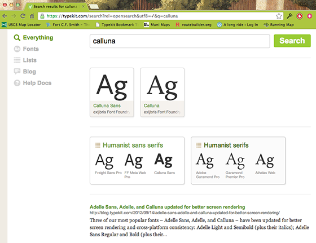Image resolution: width=316 pixels, height=243 pixels.
Task: Select Calluna Sans sample in list
Action: click(164, 164)
